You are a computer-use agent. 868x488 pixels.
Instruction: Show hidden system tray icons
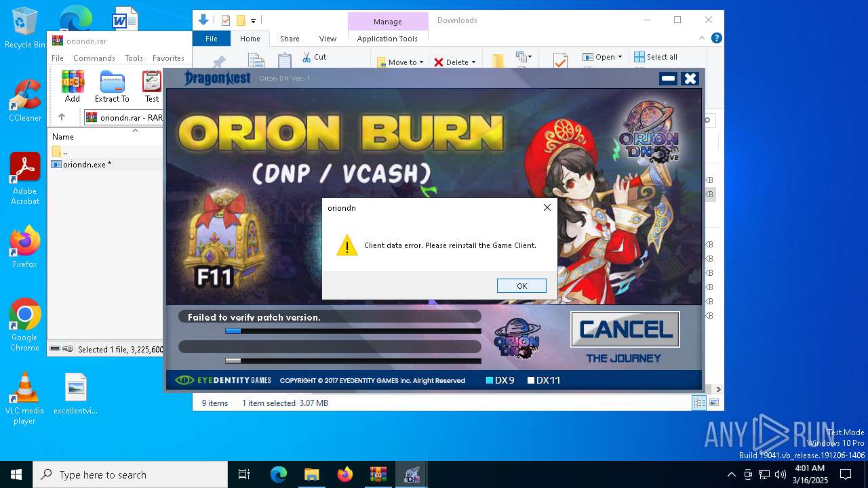[731, 474]
